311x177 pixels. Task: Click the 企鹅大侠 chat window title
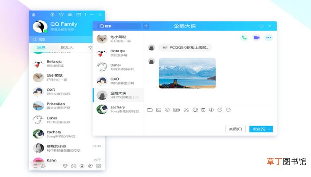(x=185, y=26)
